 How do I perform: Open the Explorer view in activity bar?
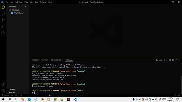[x=3, y=7]
